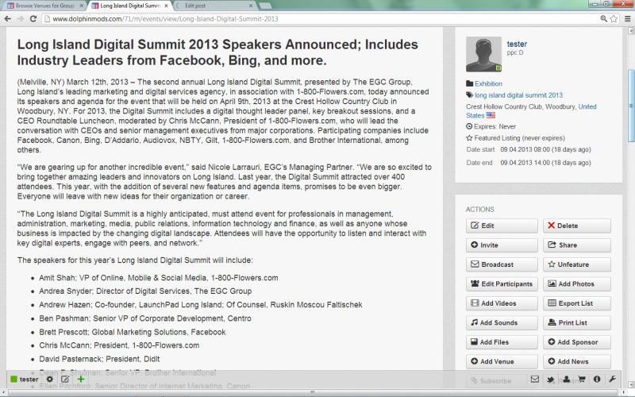Open settings gear in bottom toolbar
The image size is (635, 397).
[50, 380]
